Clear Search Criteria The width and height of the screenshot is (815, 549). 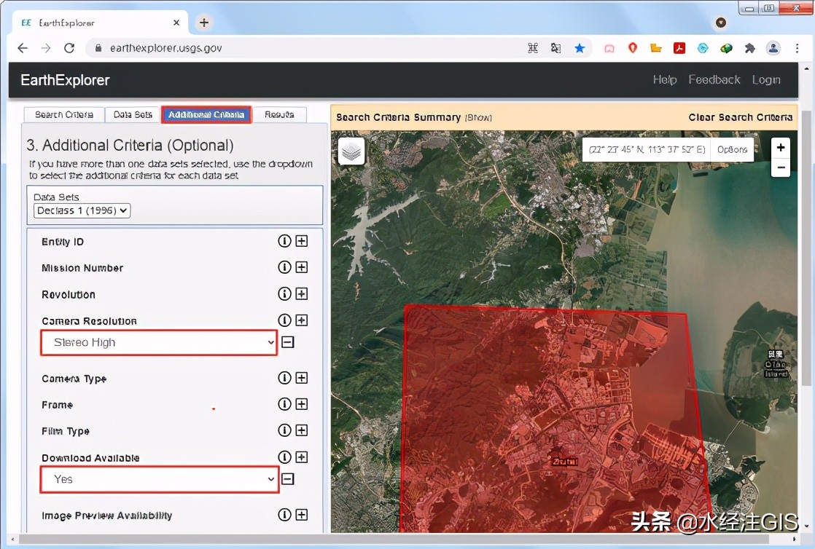(x=740, y=117)
